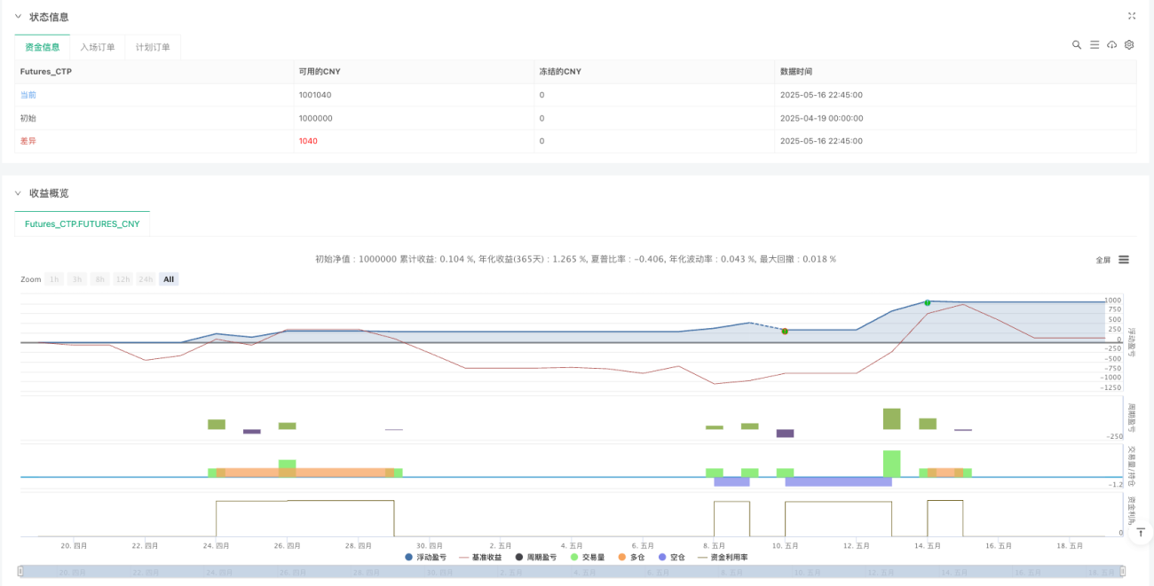This screenshot has height=586, width=1154.
Task: Click the cloud download icon
Action: [1111, 44]
